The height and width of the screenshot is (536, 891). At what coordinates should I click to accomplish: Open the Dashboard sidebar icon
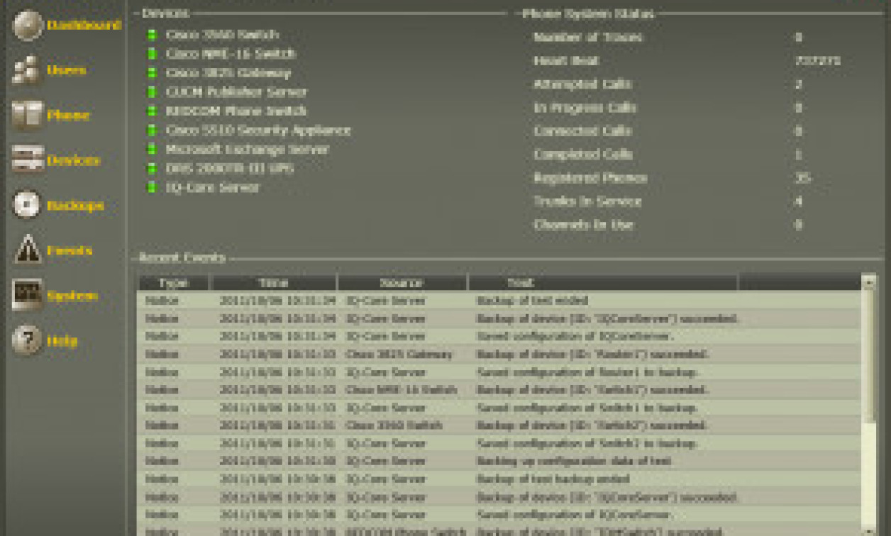point(28,26)
